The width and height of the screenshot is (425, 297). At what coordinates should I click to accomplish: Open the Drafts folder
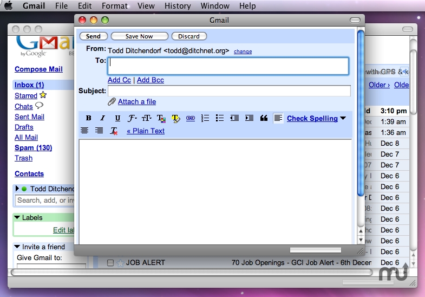(x=24, y=127)
